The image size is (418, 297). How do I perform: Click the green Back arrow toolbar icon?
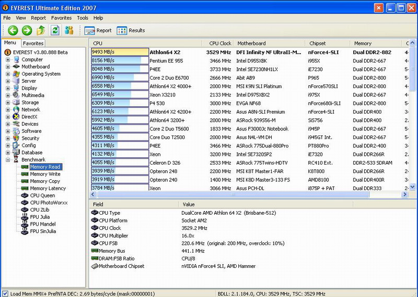click(13, 30)
